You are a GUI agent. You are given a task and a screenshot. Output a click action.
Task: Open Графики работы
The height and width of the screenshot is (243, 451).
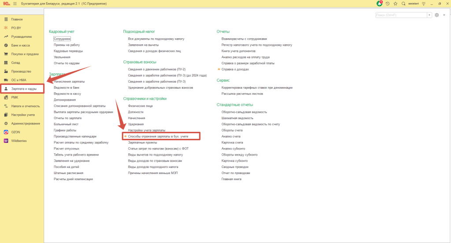(65, 130)
